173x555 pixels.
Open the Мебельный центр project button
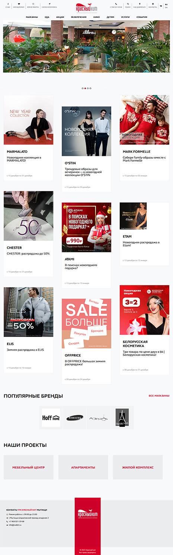[x=29, y=467]
